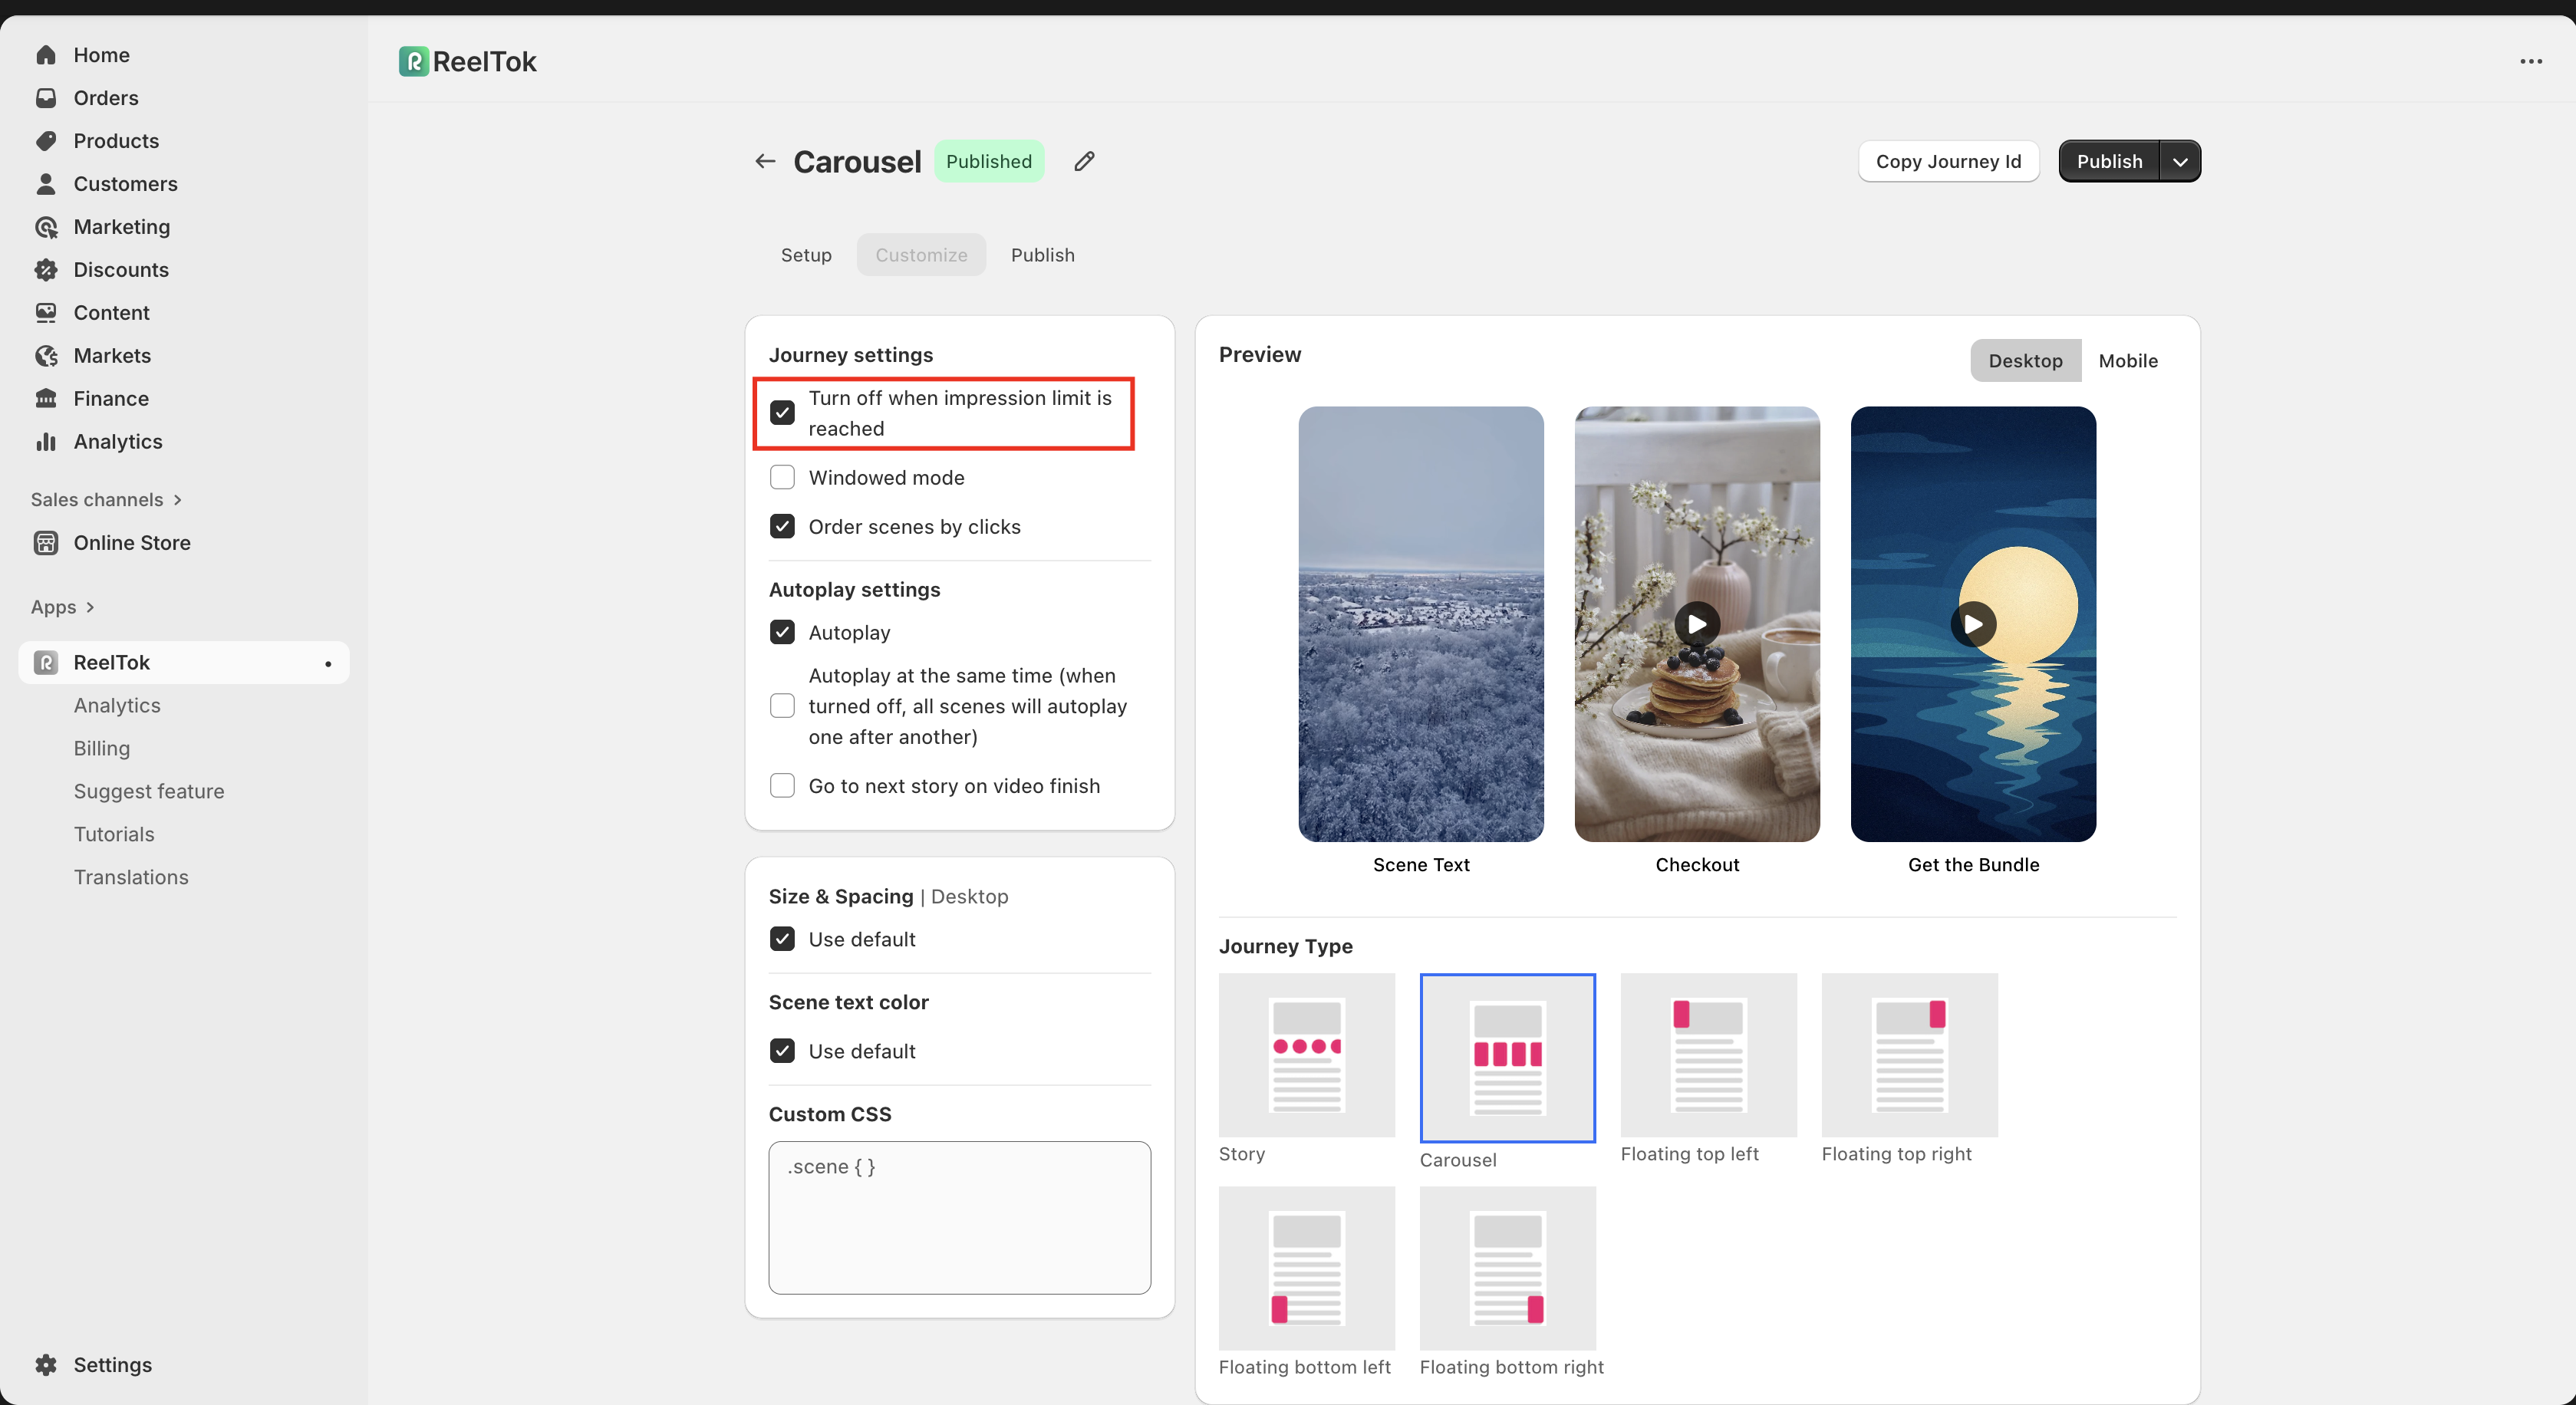The image size is (2576, 1405).
Task: Open Marketing via its sidebar icon
Action: point(46,227)
